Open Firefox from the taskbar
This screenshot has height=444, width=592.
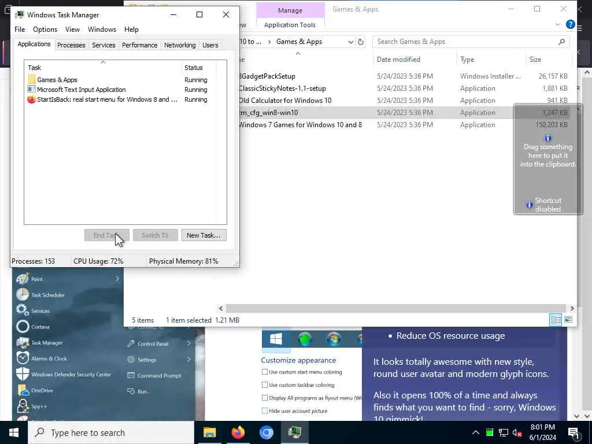238,432
